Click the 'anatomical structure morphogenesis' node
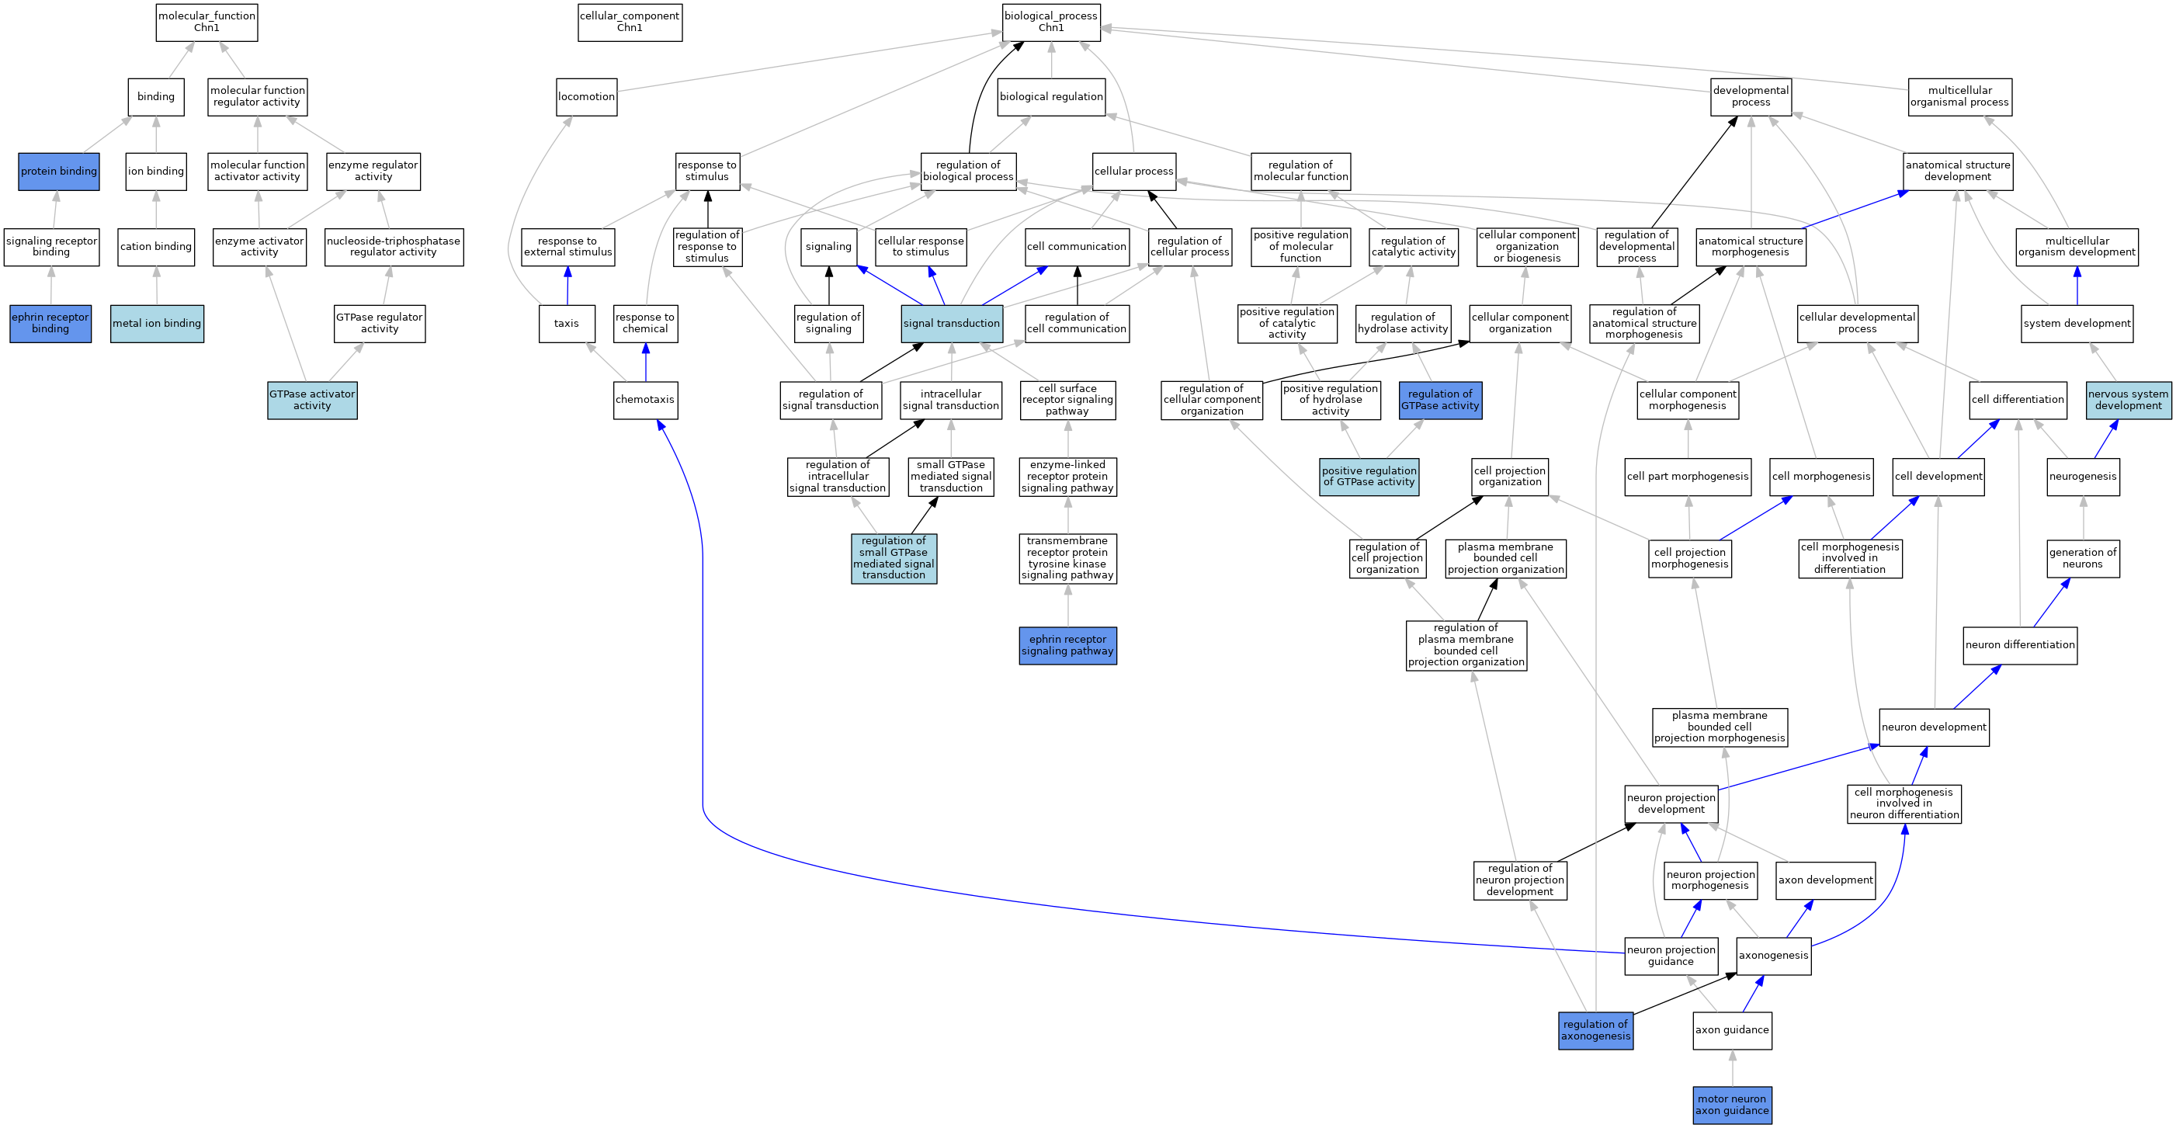Viewport: 2176px width, 1128px height. pos(1751,247)
